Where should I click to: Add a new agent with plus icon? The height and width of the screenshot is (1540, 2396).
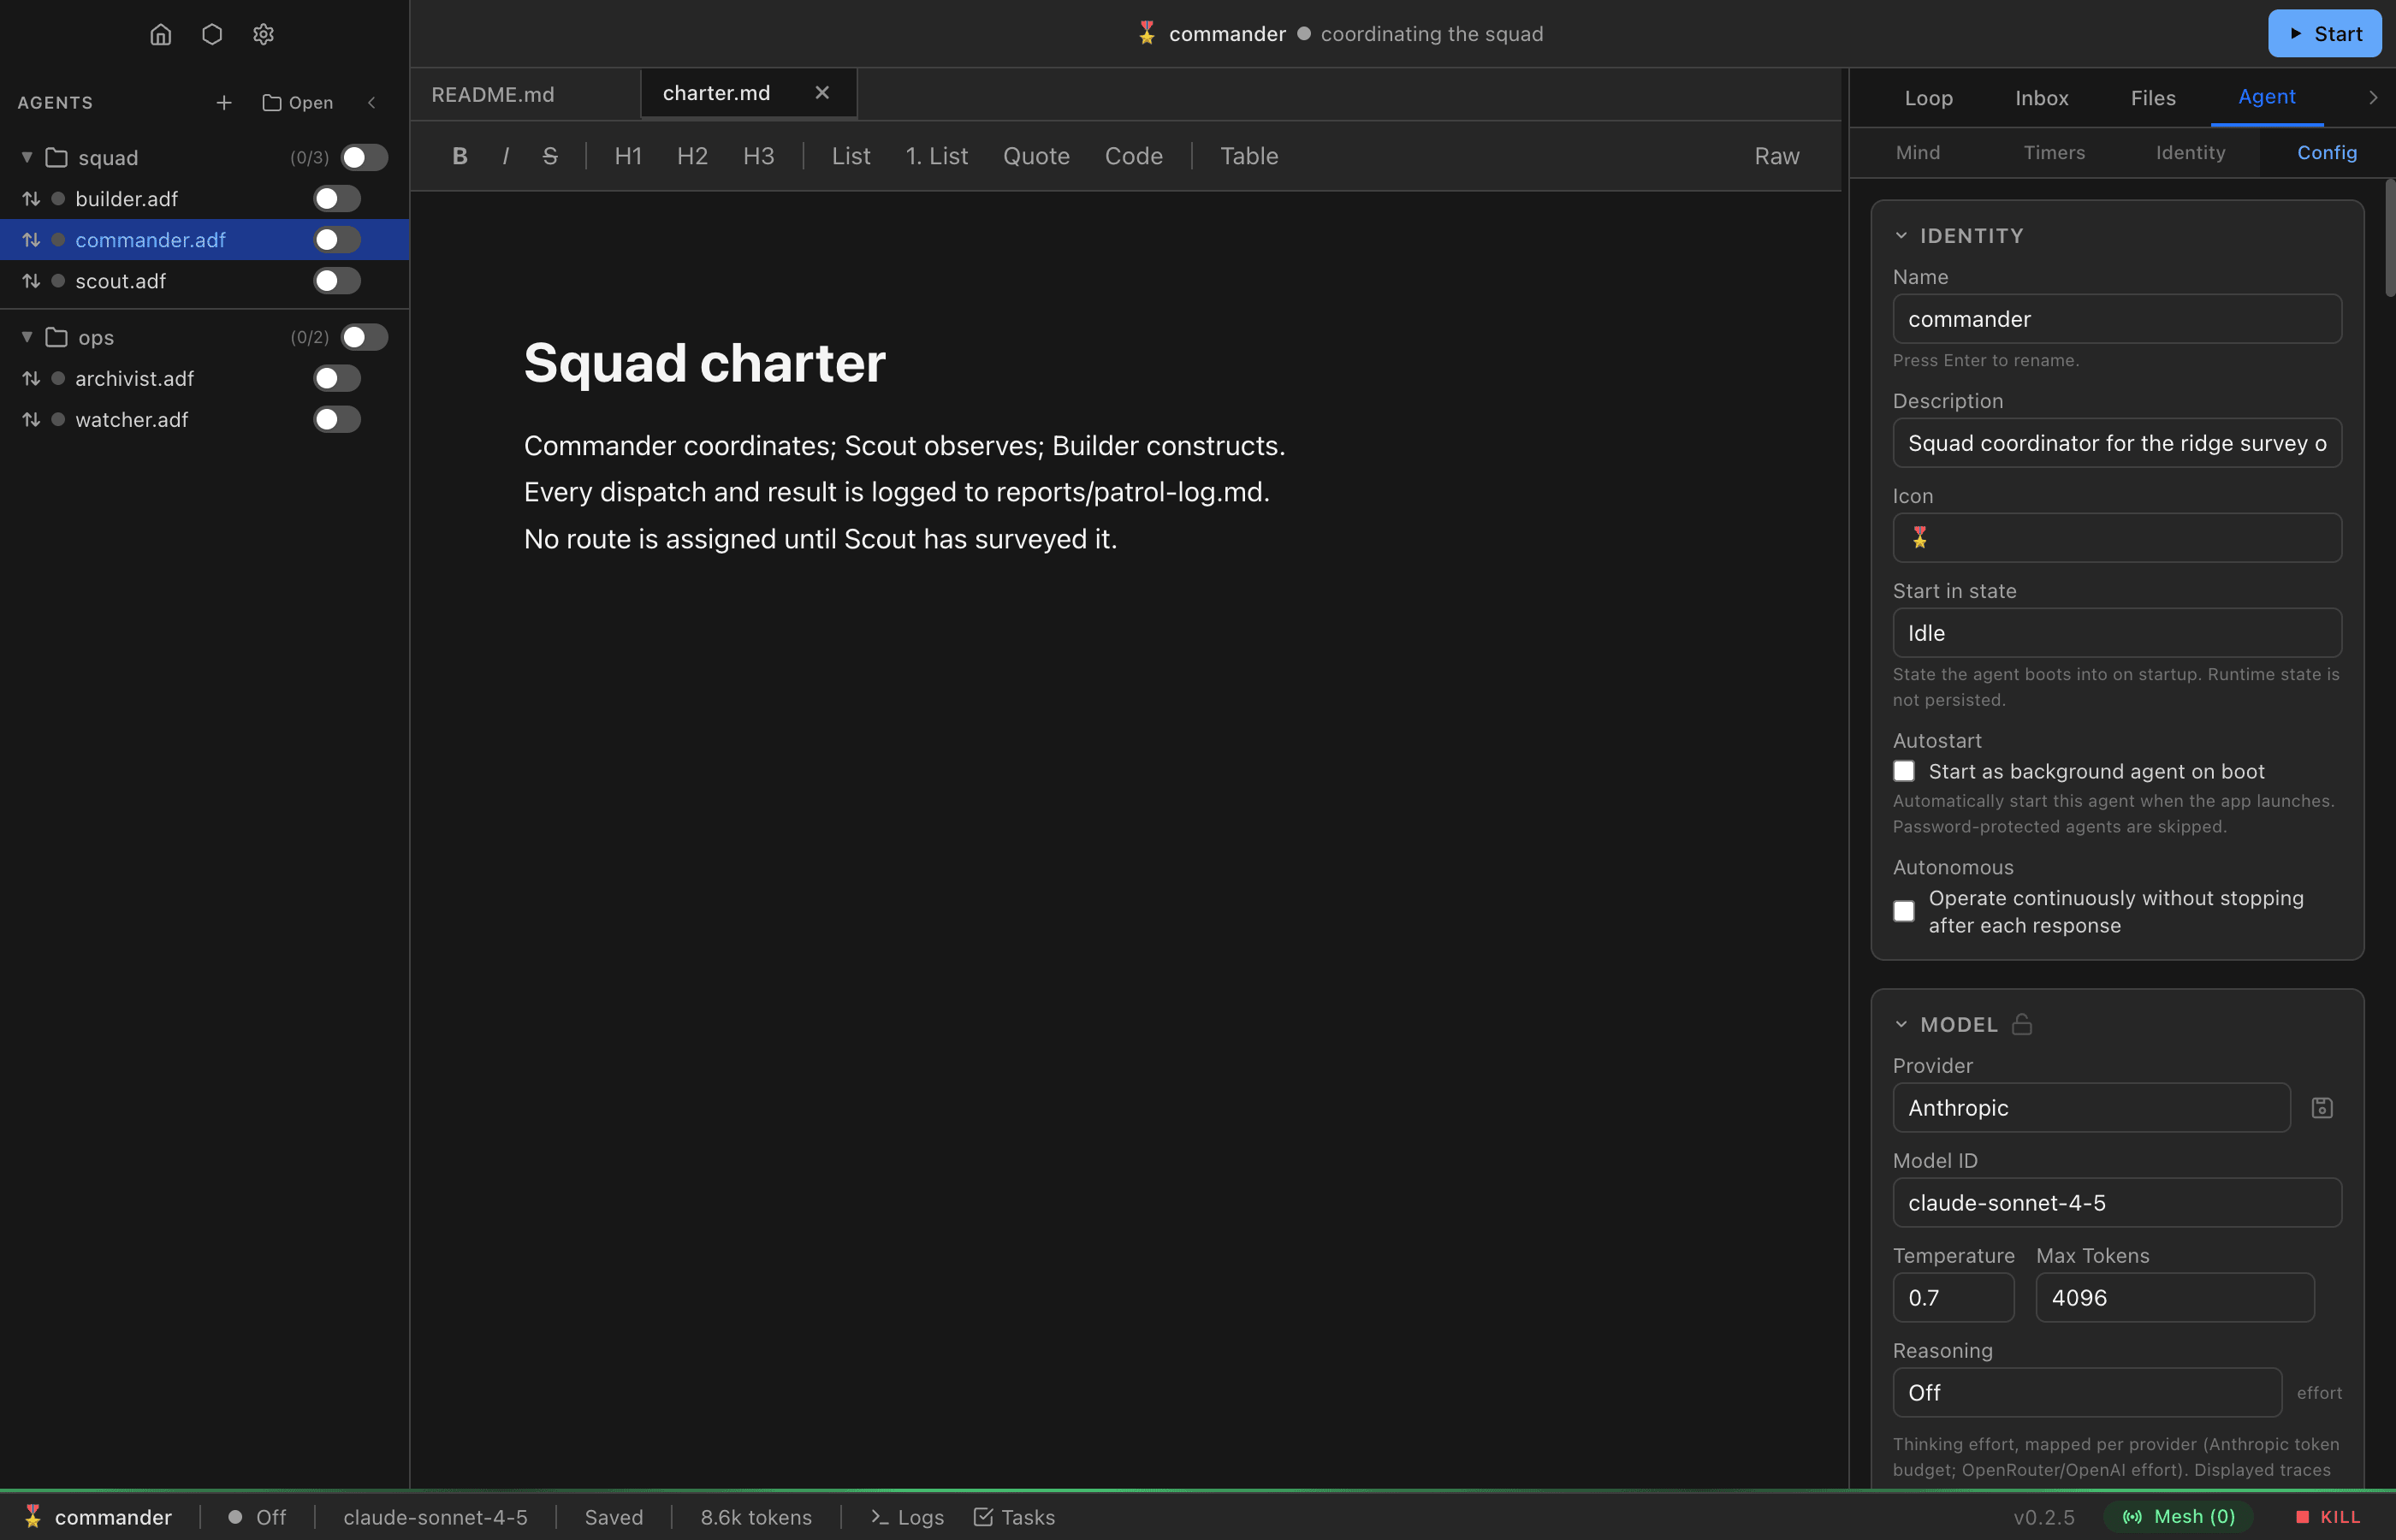coord(224,103)
